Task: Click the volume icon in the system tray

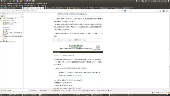Action: click(x=149, y=1)
